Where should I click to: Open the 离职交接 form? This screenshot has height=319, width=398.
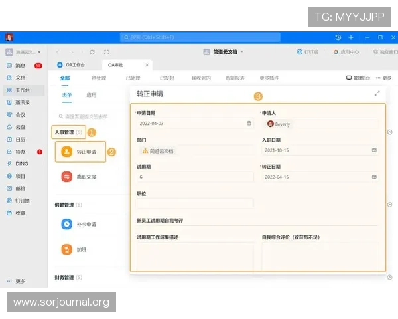[x=80, y=177]
